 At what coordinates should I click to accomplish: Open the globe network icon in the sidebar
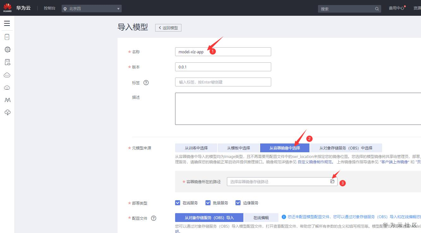[x=8, y=50]
